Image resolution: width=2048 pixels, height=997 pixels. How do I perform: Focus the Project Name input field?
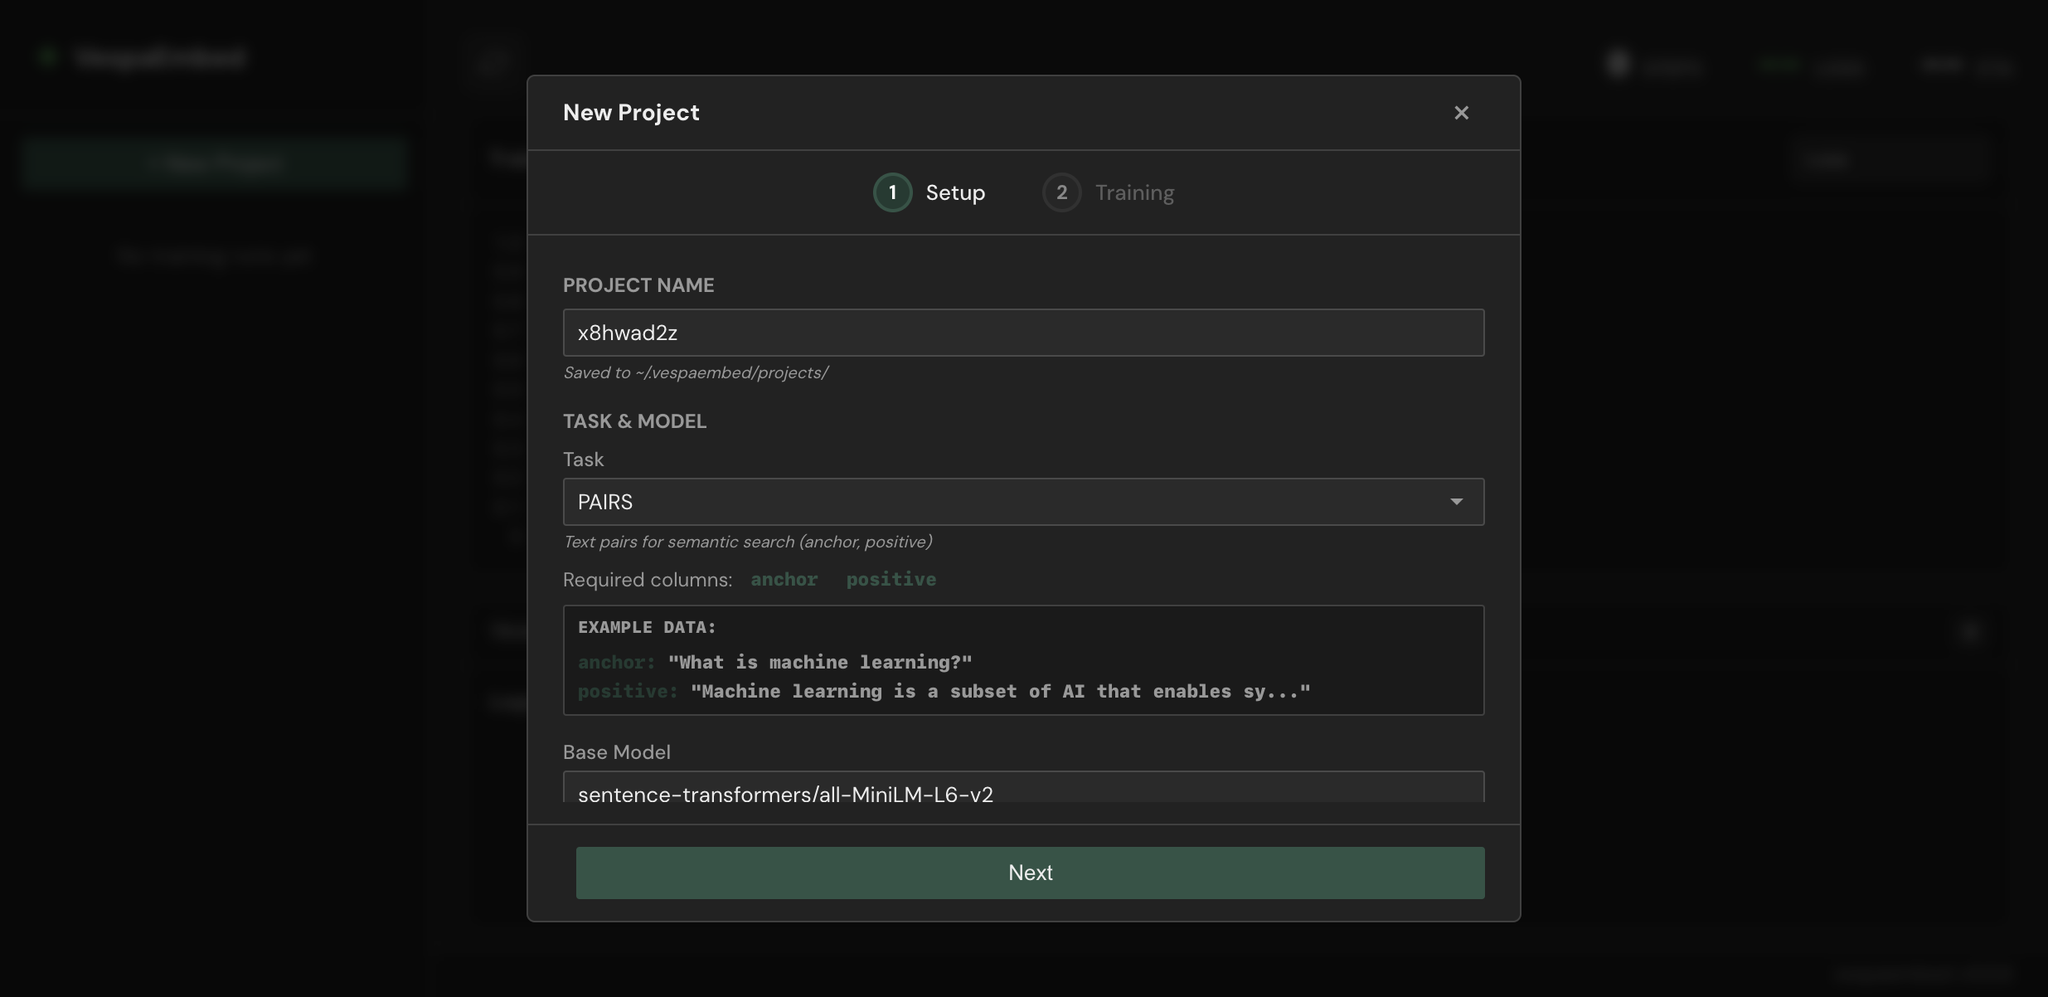click(1023, 333)
